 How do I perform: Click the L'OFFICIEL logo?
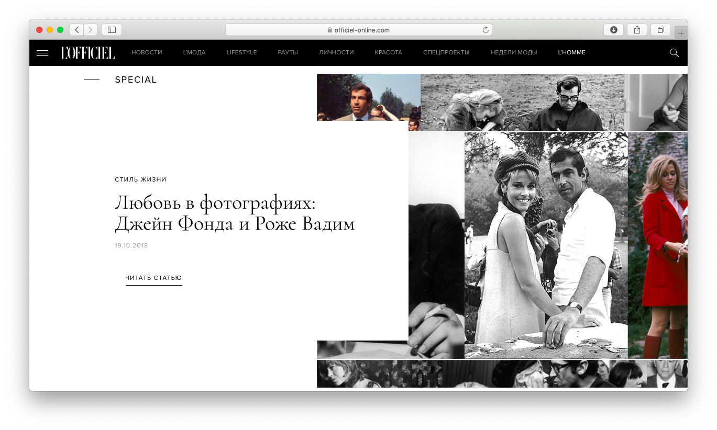[x=87, y=53]
